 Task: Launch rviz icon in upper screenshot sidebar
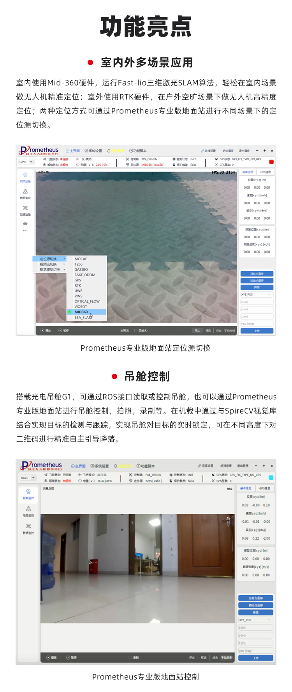[x=25, y=224]
